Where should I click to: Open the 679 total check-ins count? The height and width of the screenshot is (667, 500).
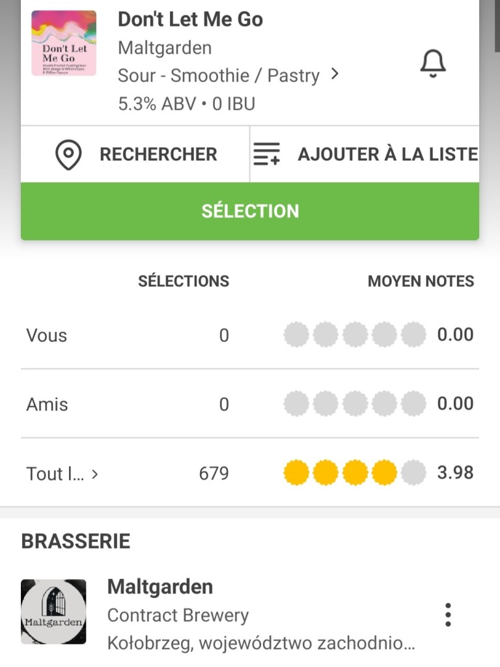tap(214, 473)
